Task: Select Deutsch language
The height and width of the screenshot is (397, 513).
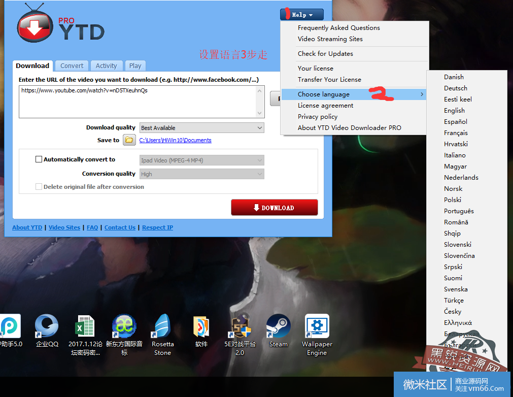Action: pyautogui.click(x=456, y=88)
